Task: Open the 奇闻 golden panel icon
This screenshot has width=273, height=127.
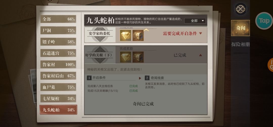Action: coord(240,28)
